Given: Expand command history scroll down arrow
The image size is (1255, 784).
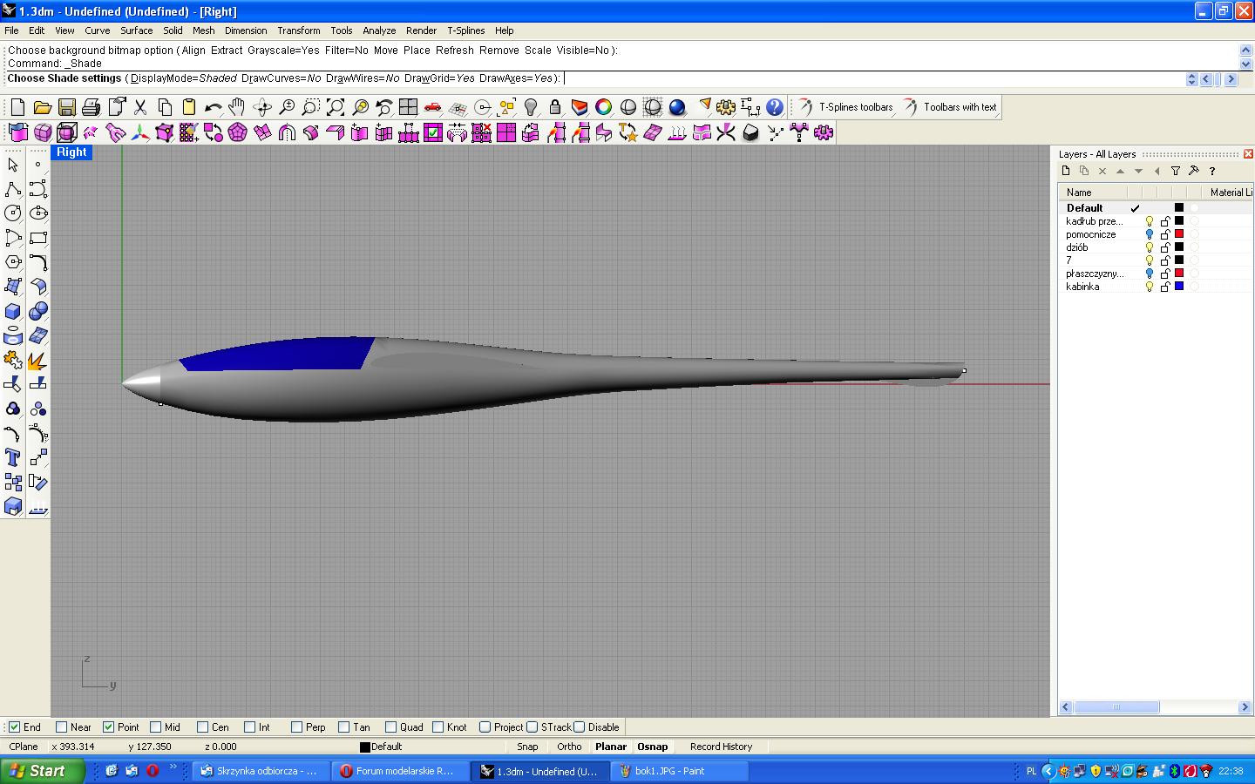Looking at the screenshot, I should click(x=1245, y=64).
